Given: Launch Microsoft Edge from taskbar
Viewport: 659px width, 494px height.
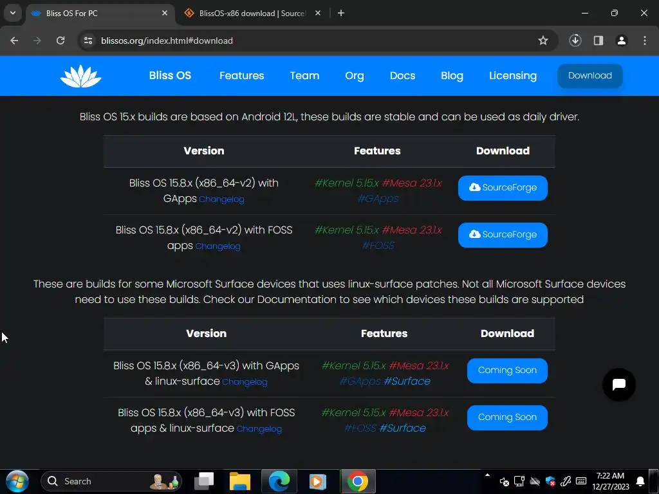Looking at the screenshot, I should click(x=279, y=481).
